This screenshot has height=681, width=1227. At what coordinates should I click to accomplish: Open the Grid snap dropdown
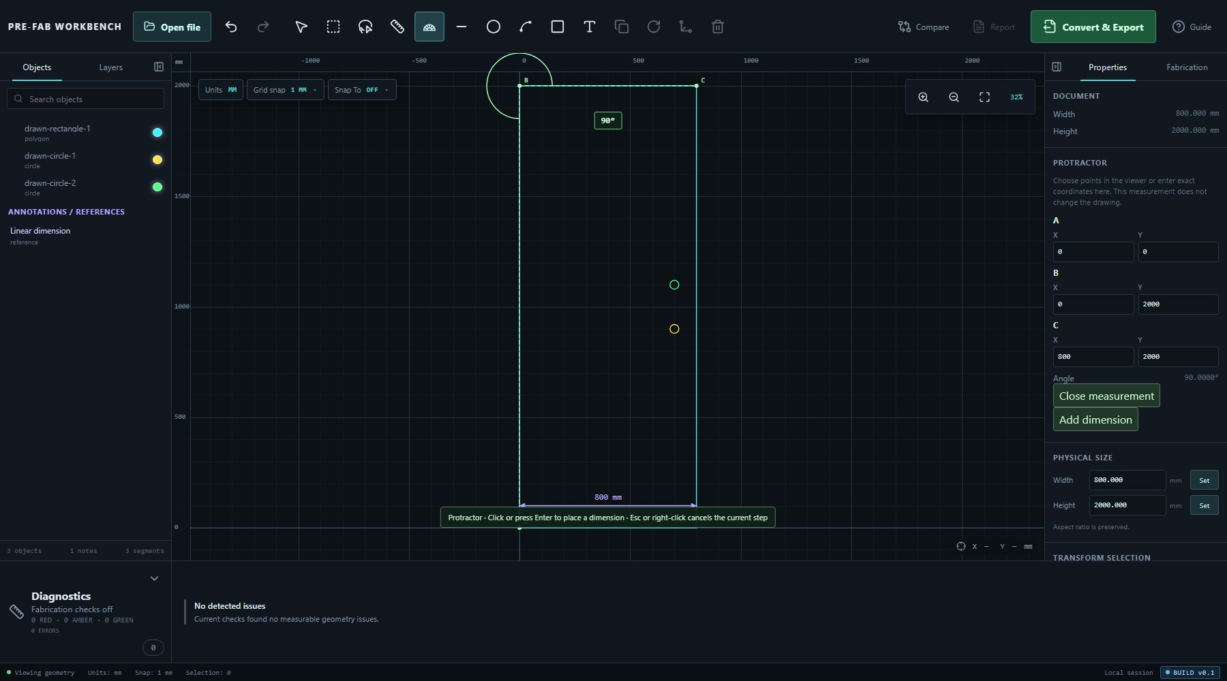[285, 90]
